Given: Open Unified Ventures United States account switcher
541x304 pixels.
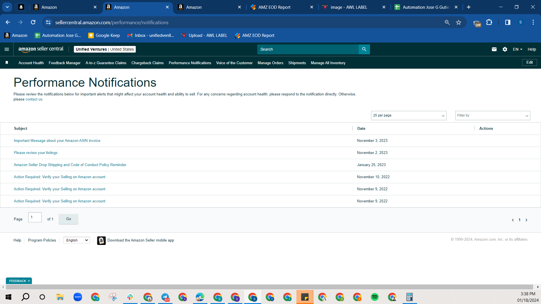Looking at the screenshot, I should [x=105, y=49].
